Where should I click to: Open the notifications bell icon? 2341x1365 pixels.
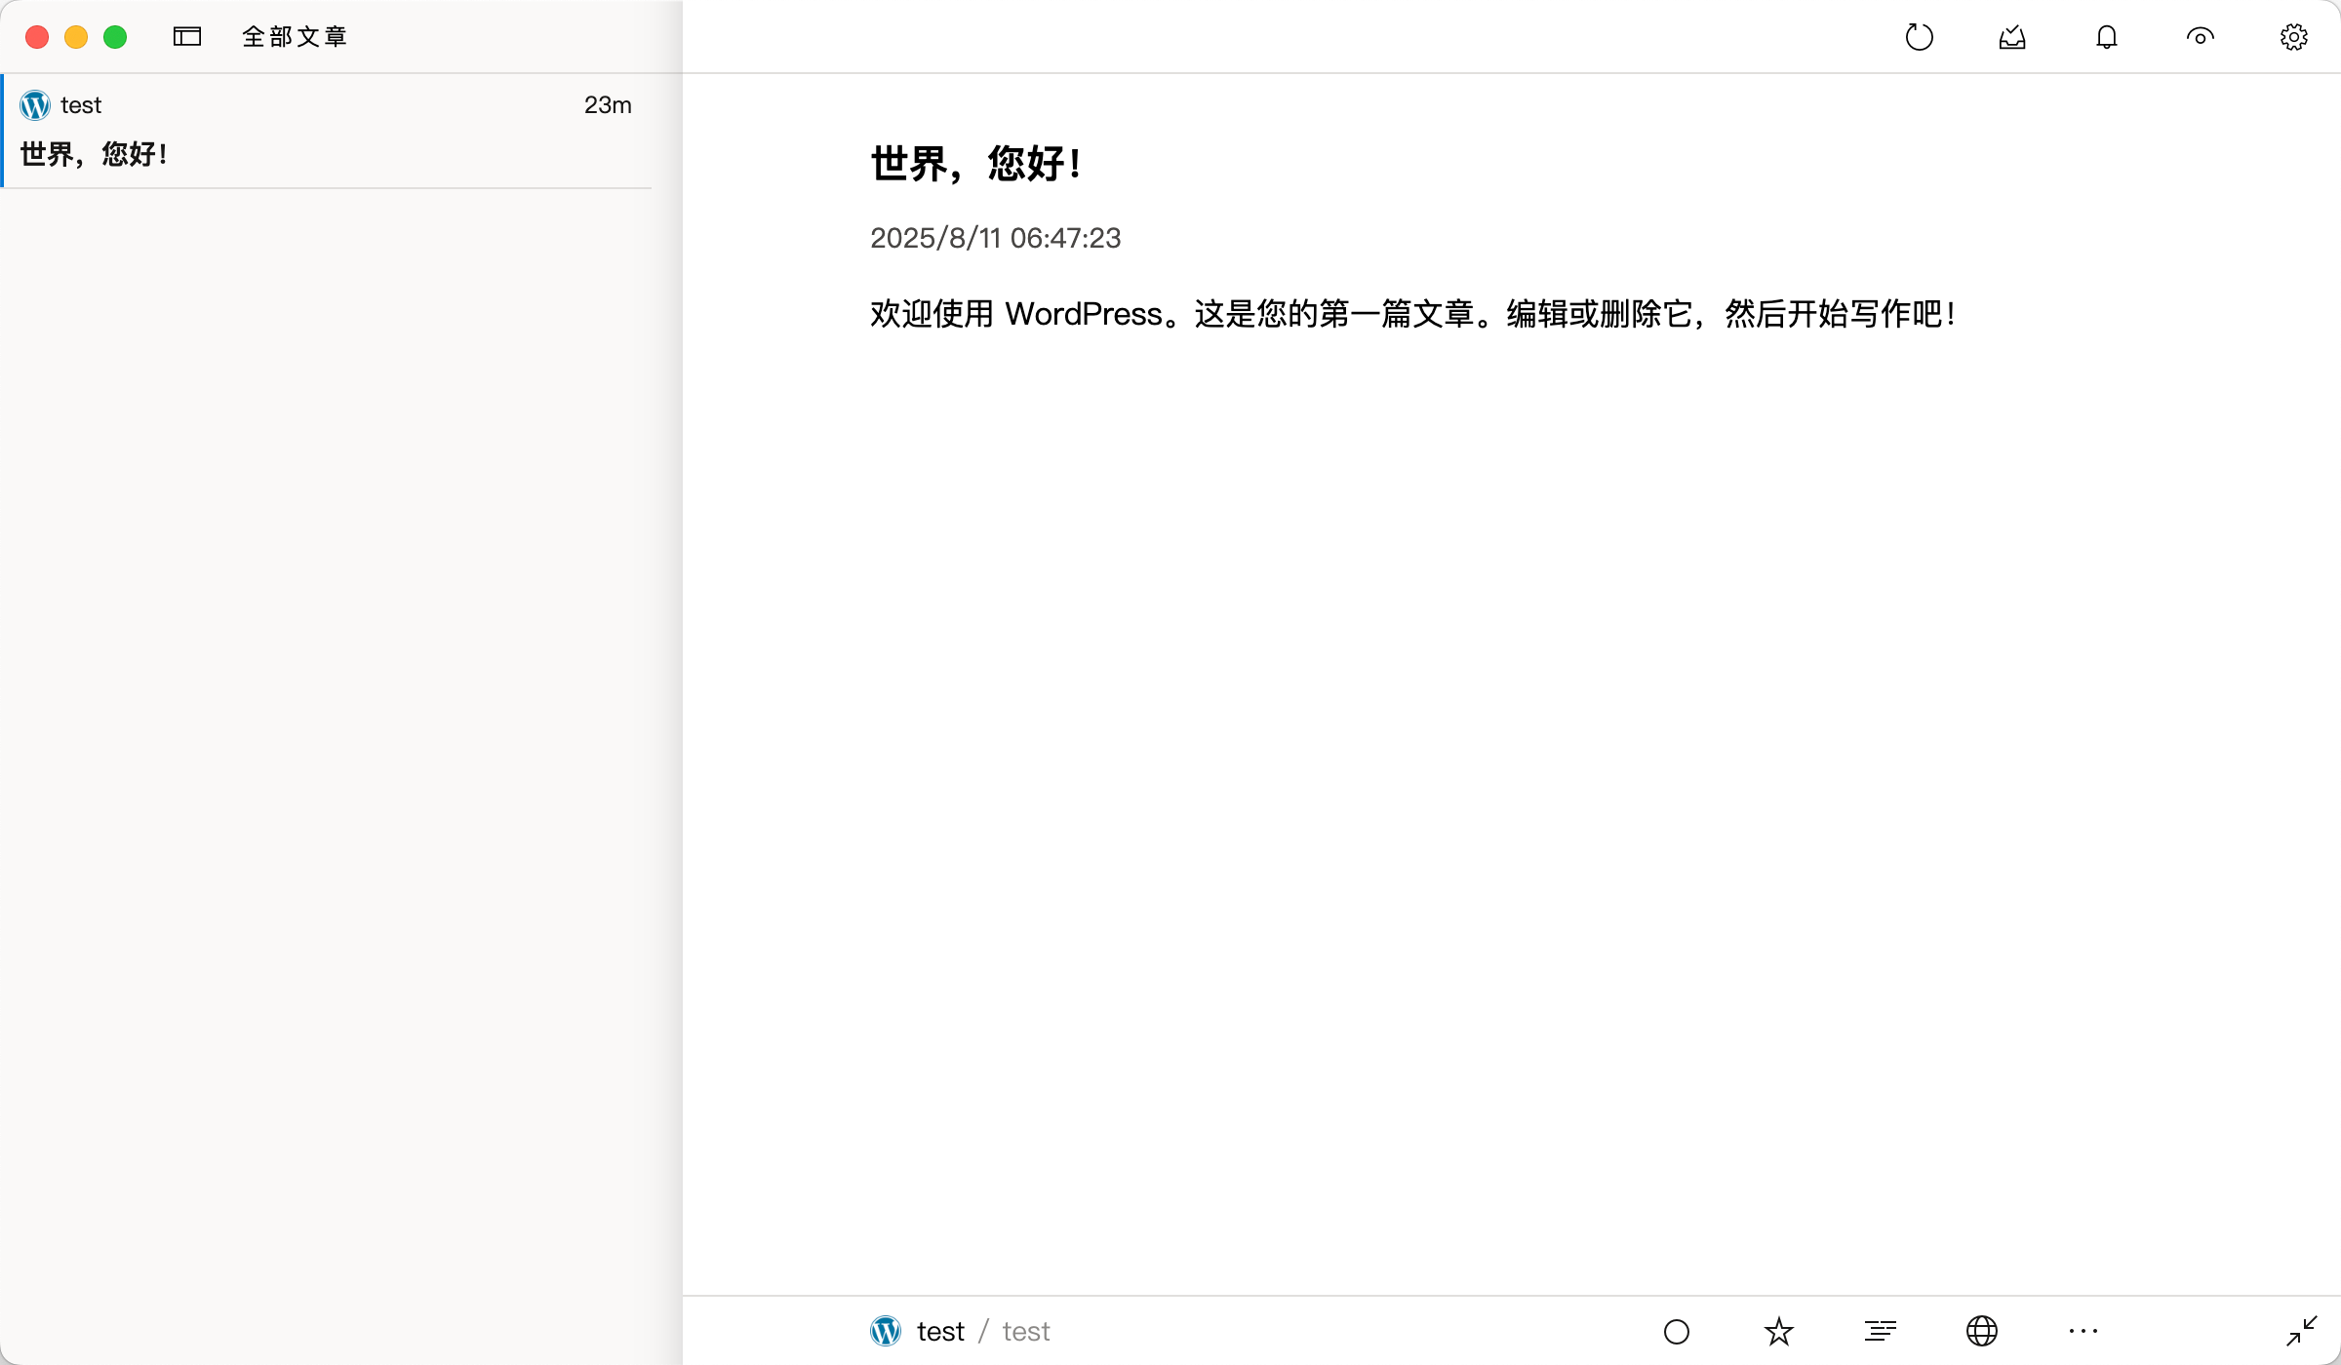click(2107, 37)
